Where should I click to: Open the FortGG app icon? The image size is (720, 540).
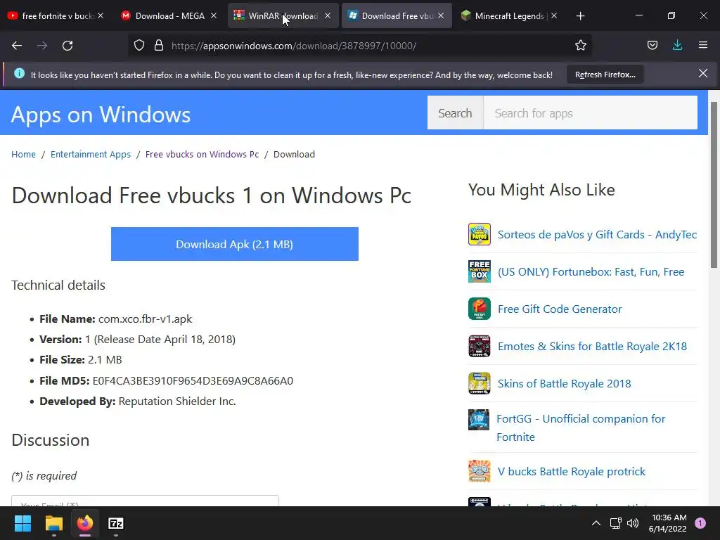[x=478, y=420]
